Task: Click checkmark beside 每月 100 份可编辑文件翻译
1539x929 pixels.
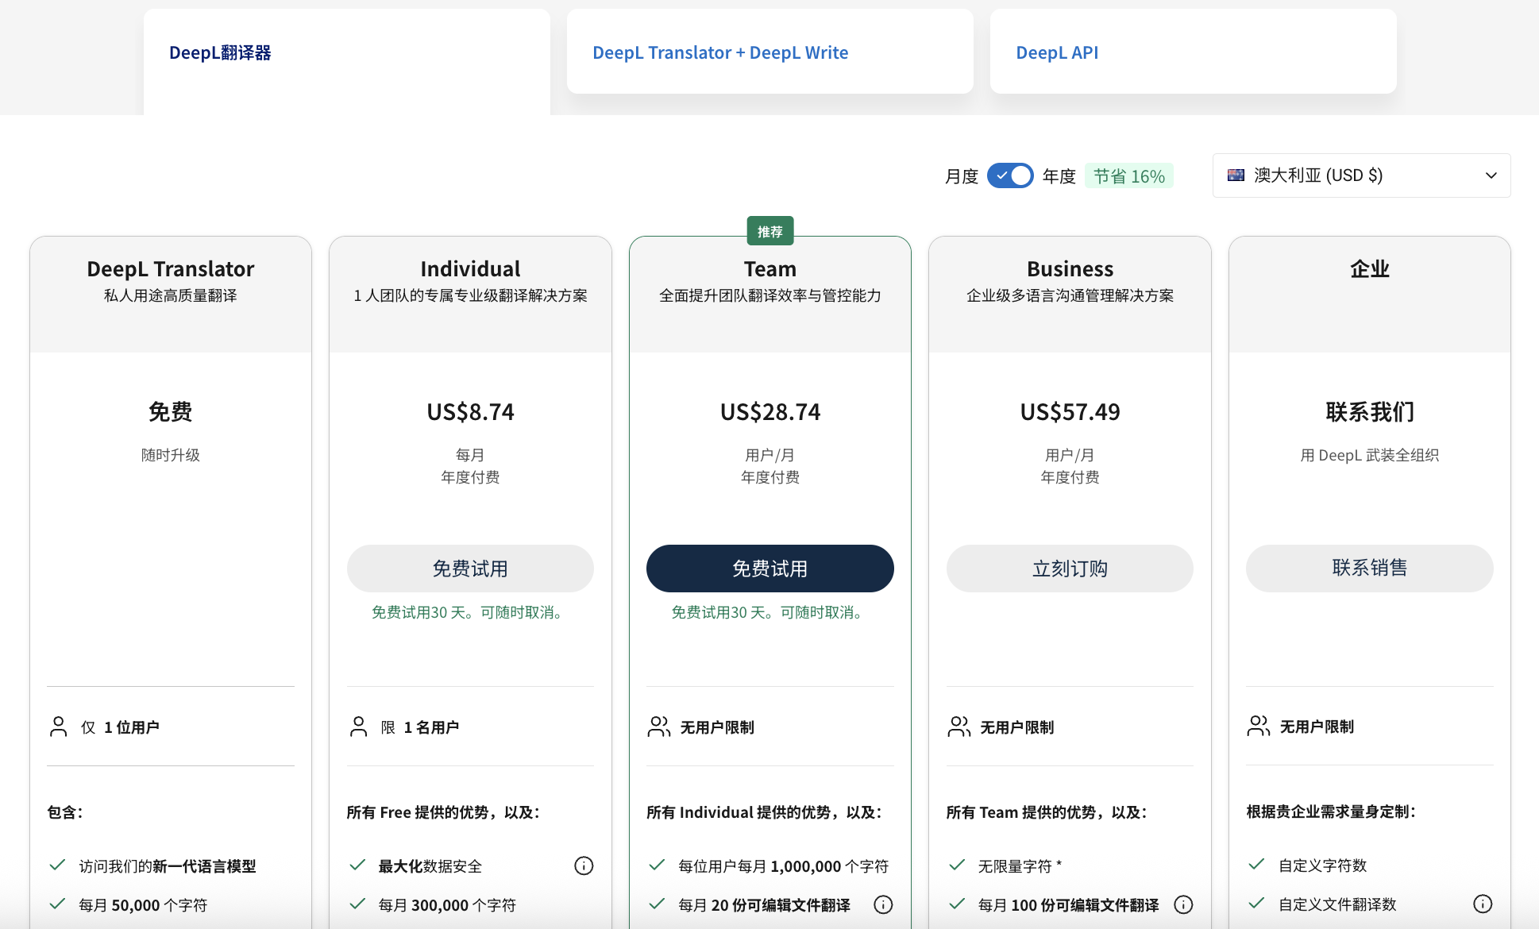Action: (957, 904)
